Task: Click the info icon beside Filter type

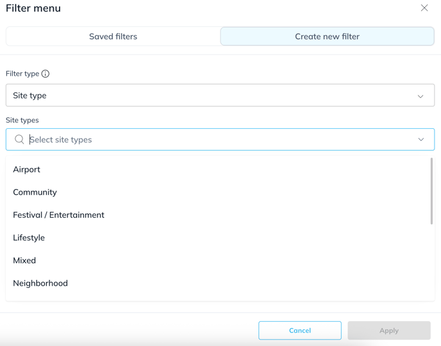Action: [46, 74]
